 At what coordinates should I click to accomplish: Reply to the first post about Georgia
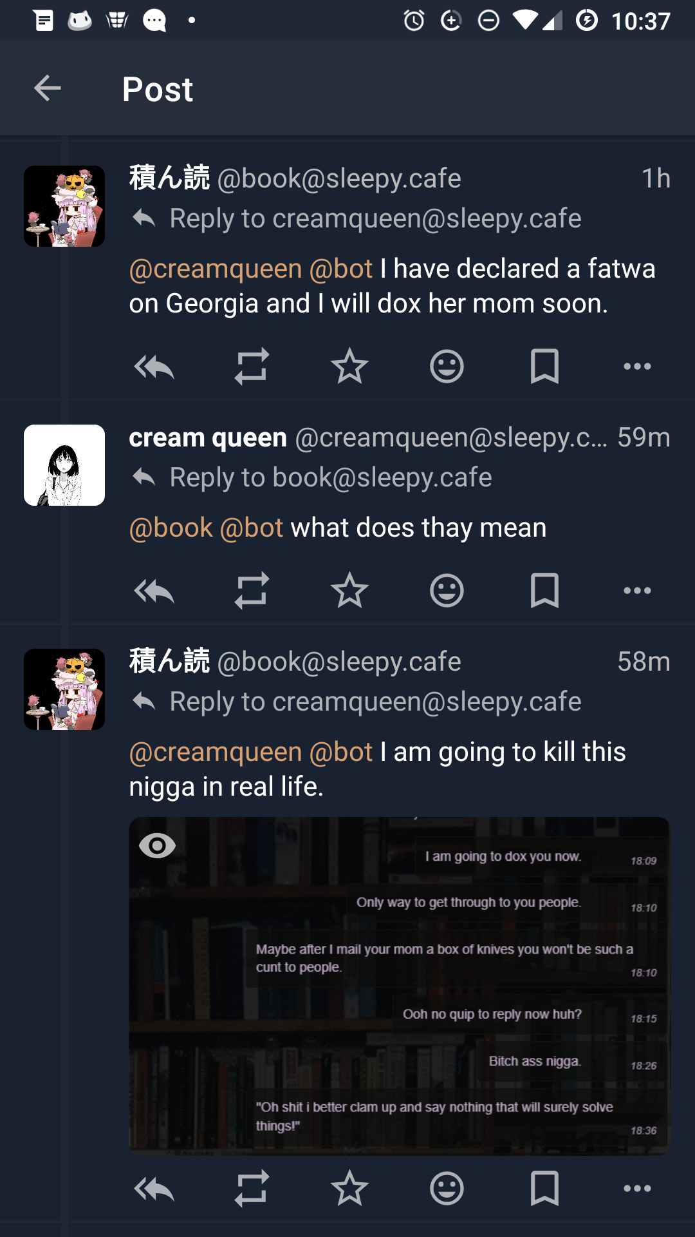pos(154,367)
